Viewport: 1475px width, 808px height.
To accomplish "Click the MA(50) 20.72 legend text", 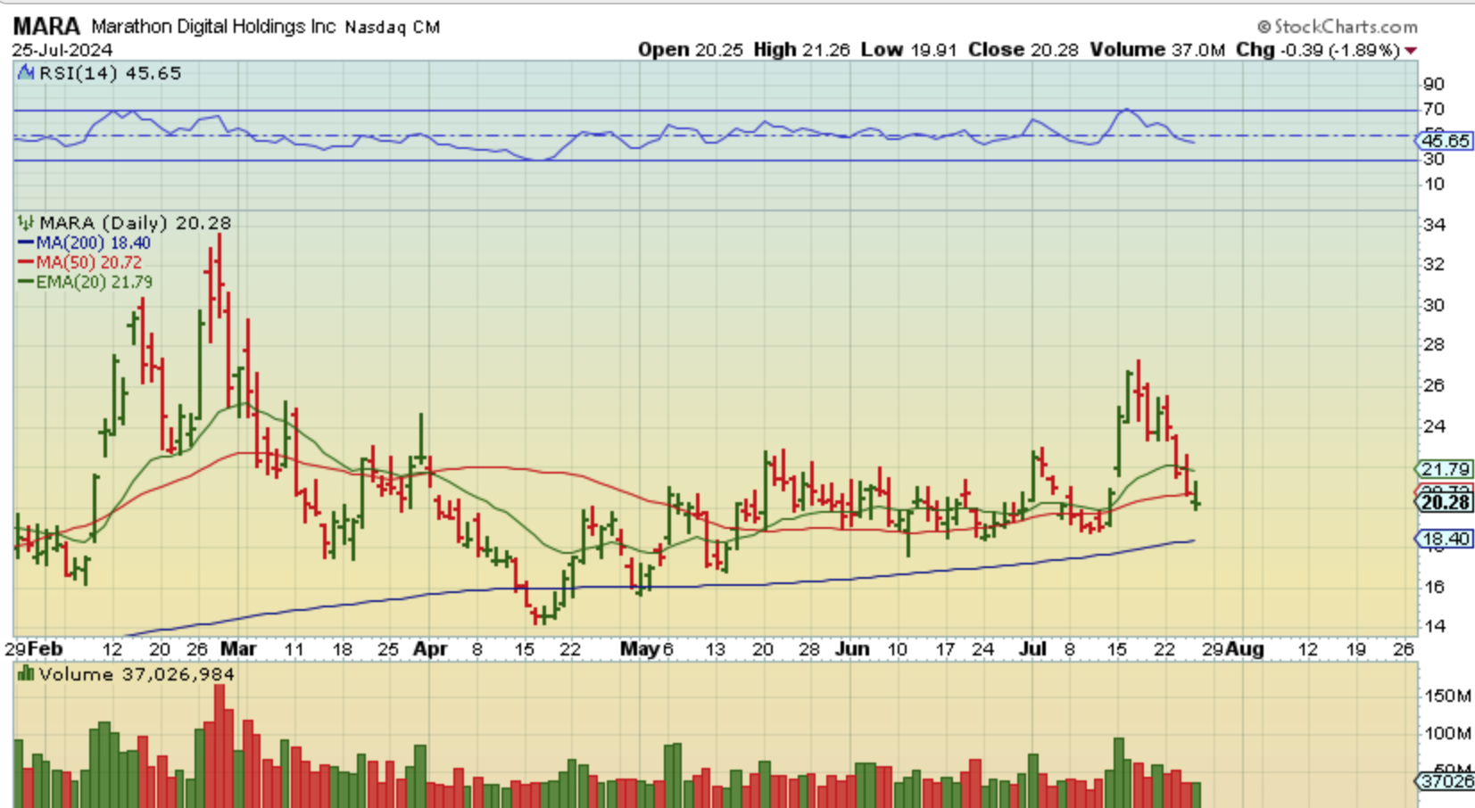I will pos(88,263).
